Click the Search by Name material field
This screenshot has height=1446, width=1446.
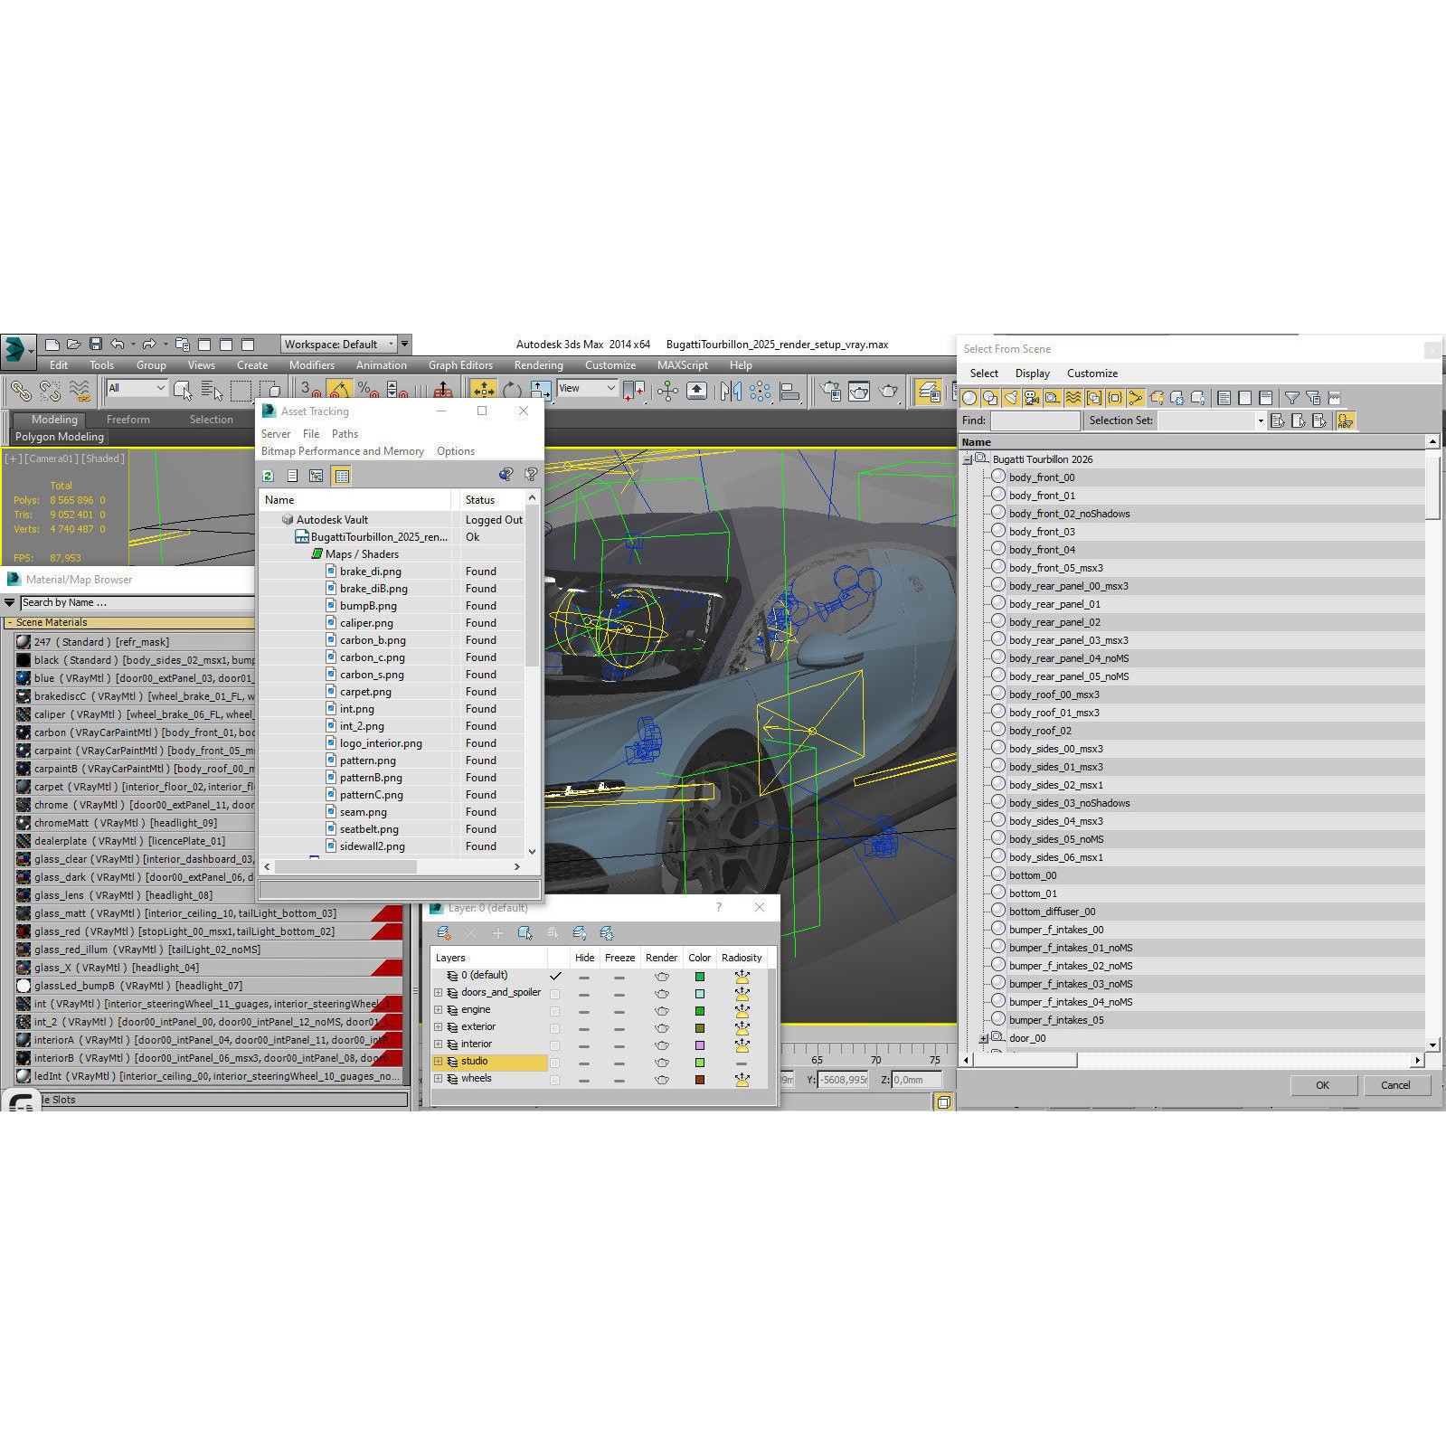tap(137, 602)
